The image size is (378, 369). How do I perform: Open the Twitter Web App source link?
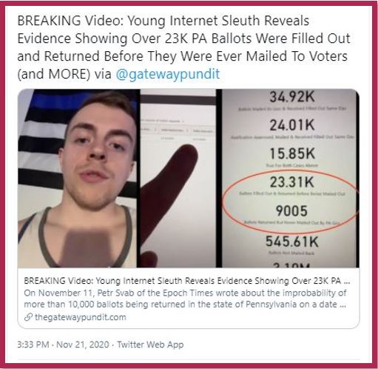(x=150, y=345)
